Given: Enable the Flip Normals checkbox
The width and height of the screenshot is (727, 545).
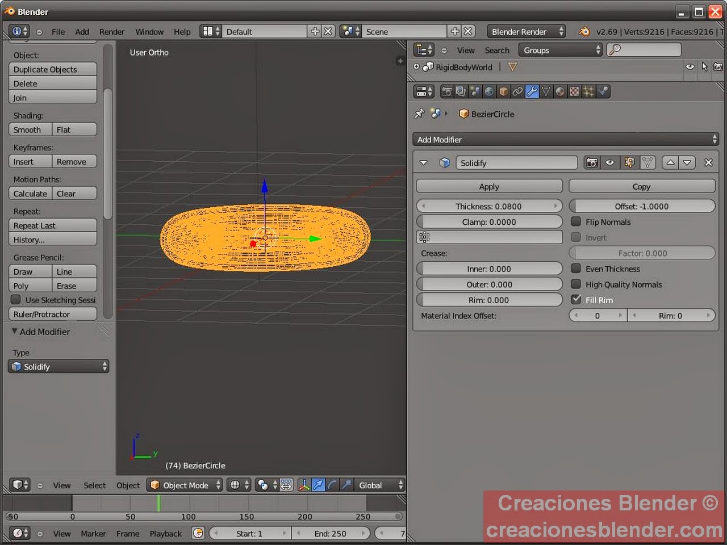Looking at the screenshot, I should pyautogui.click(x=577, y=221).
